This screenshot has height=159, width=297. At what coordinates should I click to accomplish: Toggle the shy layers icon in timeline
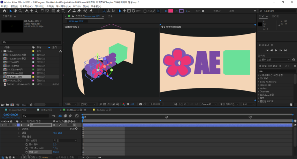point(60,116)
